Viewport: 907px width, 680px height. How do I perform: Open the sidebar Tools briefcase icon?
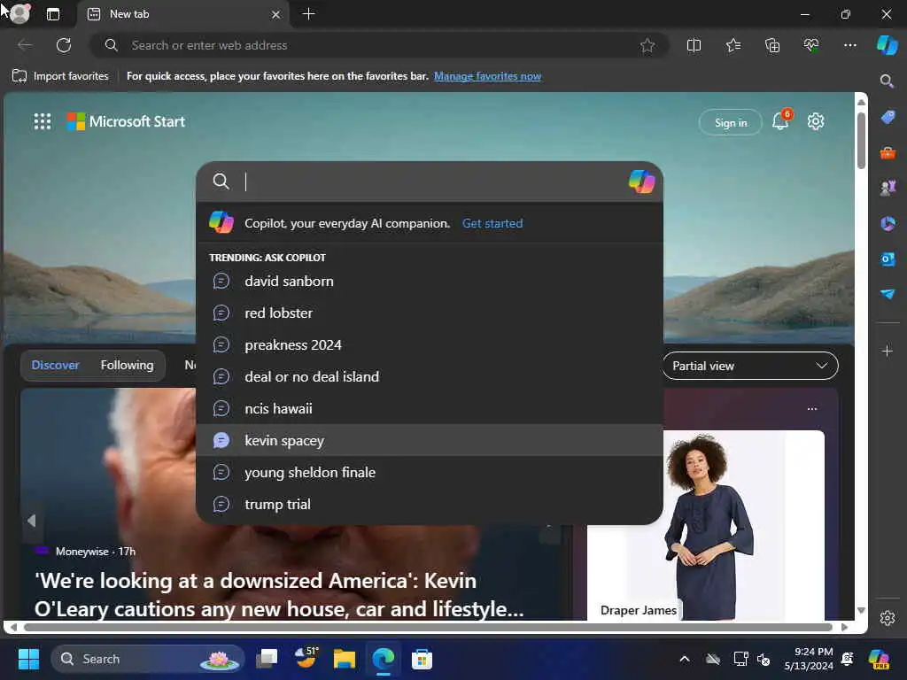click(x=888, y=153)
